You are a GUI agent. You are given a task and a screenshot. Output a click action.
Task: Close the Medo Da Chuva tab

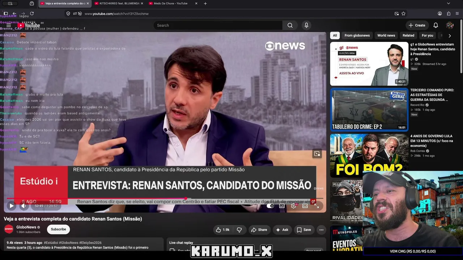(x=196, y=3)
